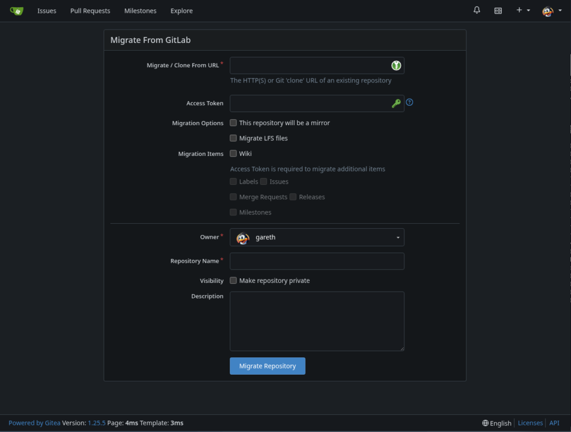Click the plus create icon
The image size is (571, 432).
(519, 11)
